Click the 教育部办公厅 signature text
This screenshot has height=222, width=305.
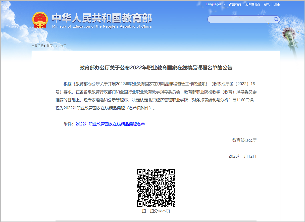pyautogui.click(x=244, y=140)
